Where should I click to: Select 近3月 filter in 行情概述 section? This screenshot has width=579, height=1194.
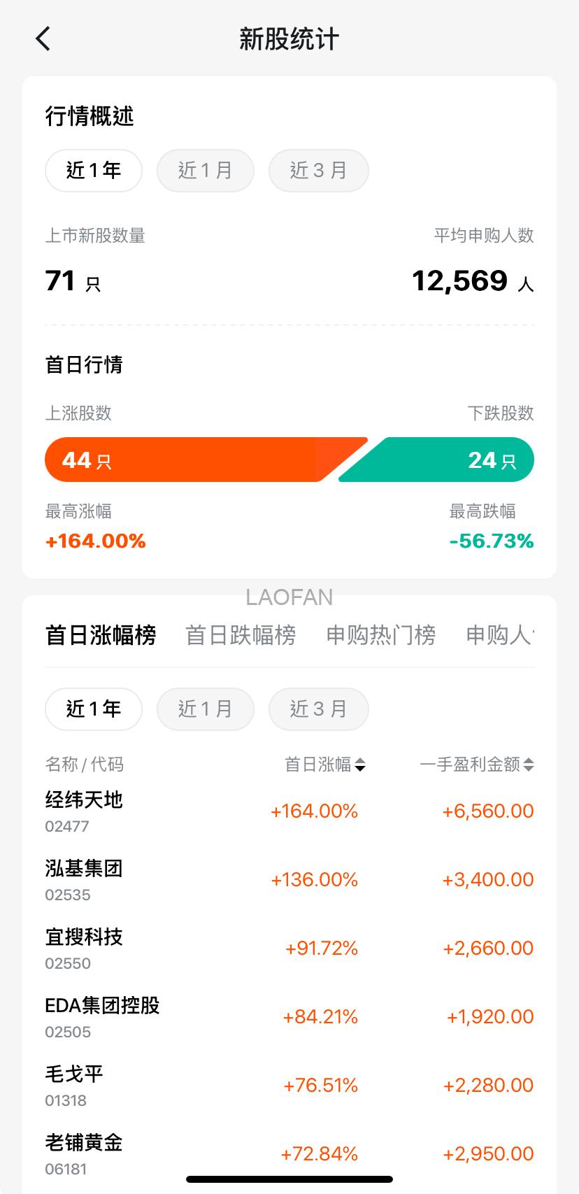click(318, 170)
